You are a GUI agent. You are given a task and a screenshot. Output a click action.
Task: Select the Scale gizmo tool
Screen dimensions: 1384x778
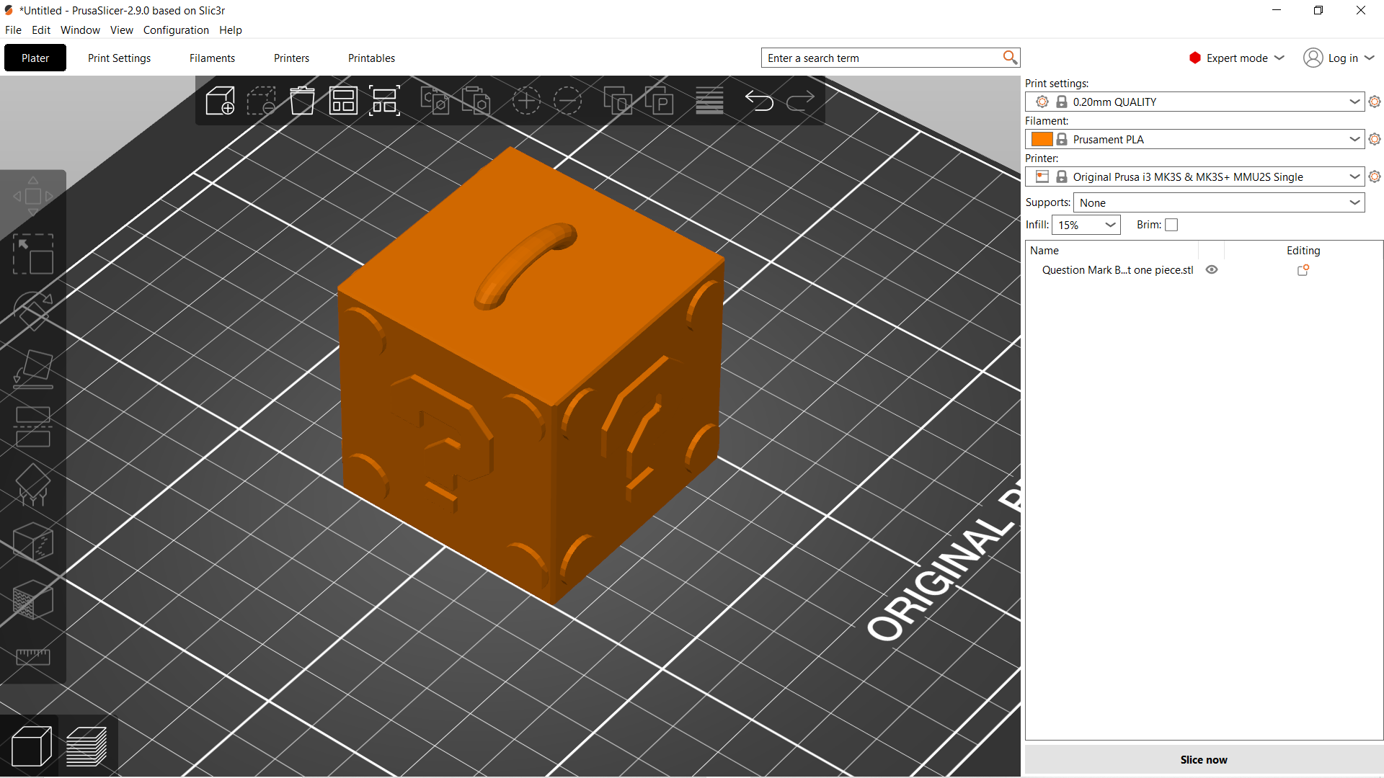33,254
